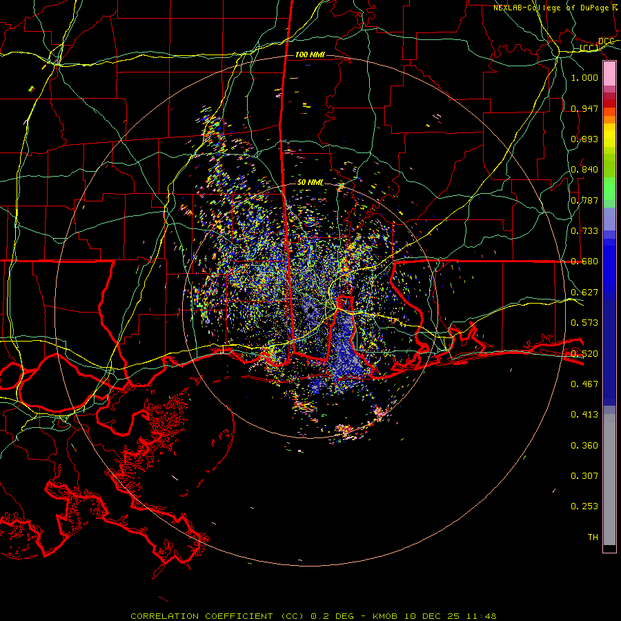Click the 0.360 color scale label
The image size is (621, 621).
coord(584,446)
